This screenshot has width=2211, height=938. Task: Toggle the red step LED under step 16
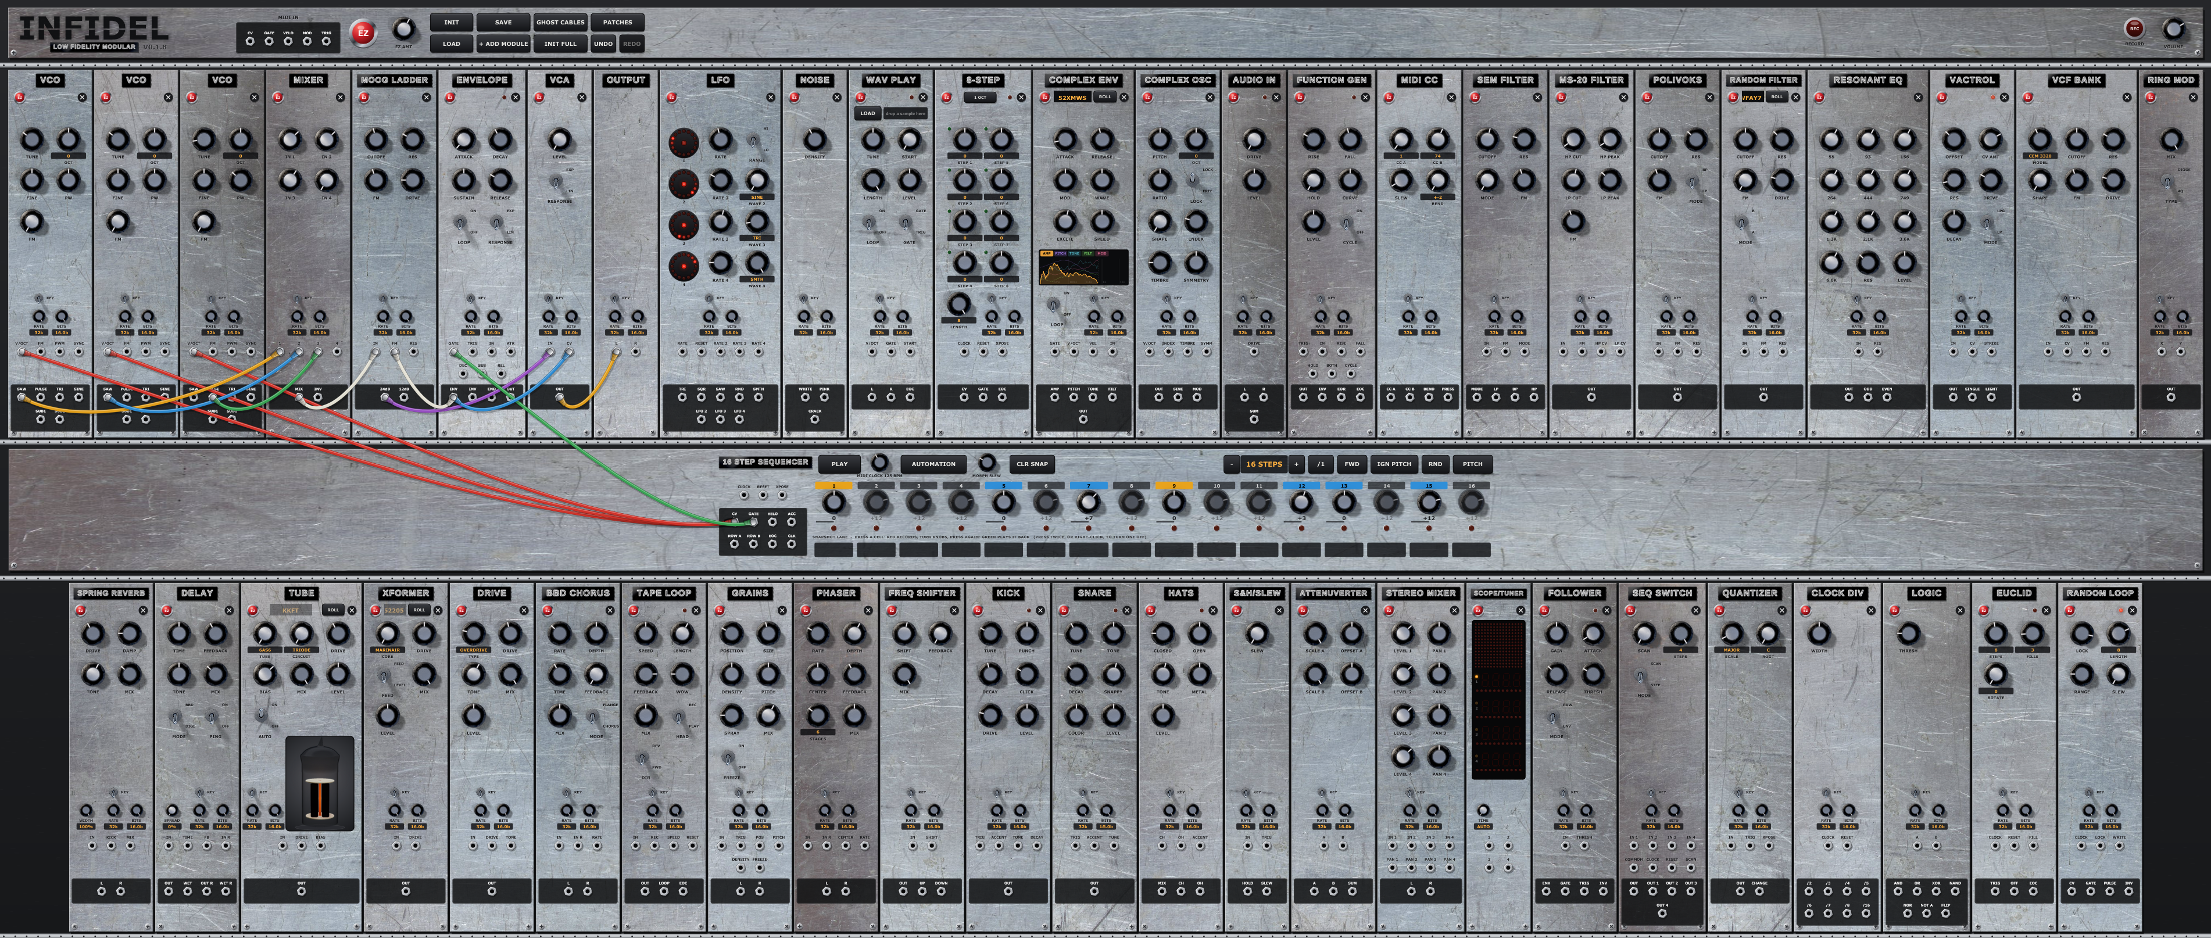pos(1471,528)
